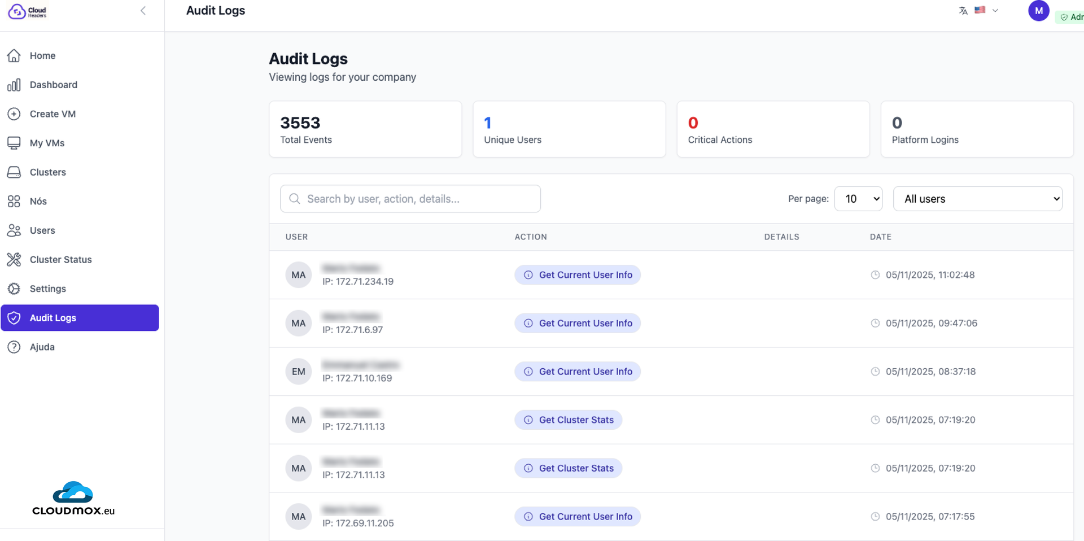The height and width of the screenshot is (541, 1084).
Task: Click the search logs input field
Action: point(410,199)
